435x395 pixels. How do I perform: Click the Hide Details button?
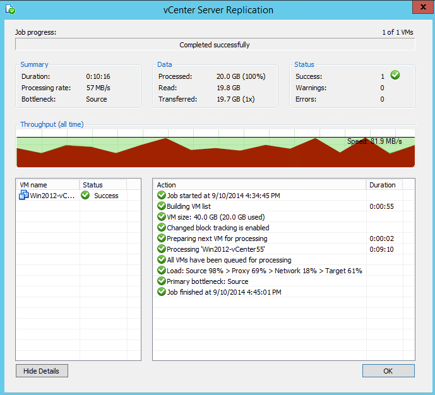(x=42, y=371)
